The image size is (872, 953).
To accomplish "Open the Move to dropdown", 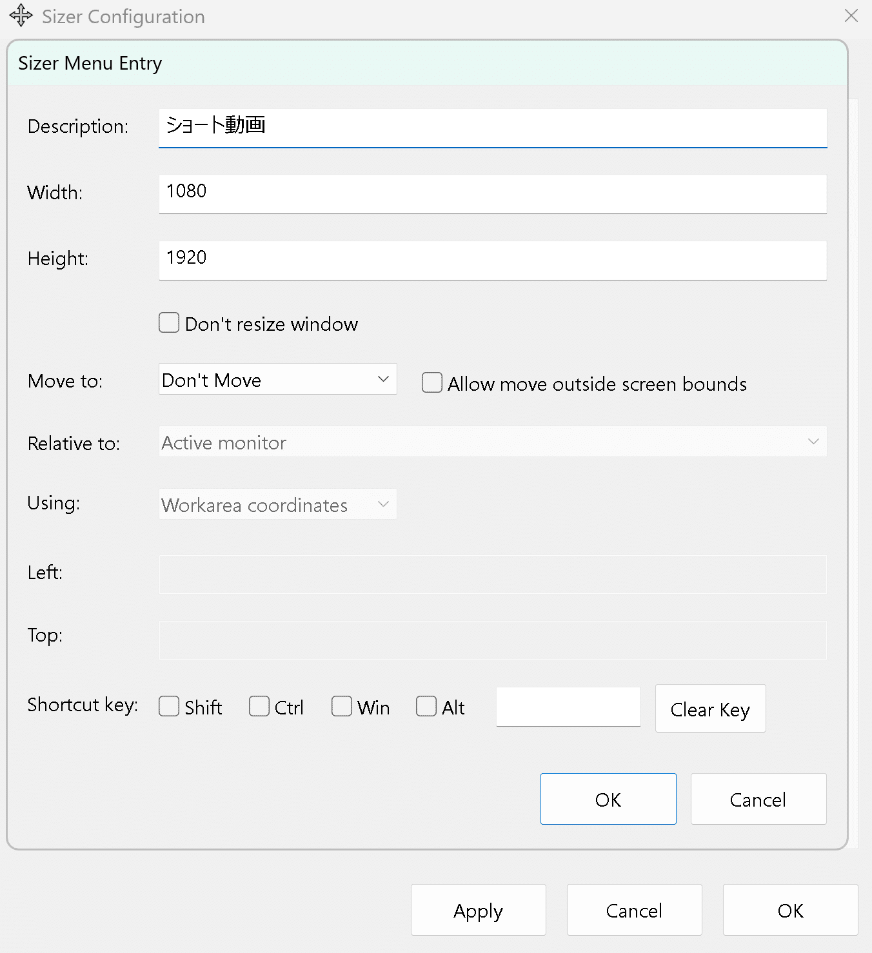I will 277,379.
